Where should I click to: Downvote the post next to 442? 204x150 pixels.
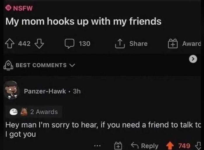point(39,44)
